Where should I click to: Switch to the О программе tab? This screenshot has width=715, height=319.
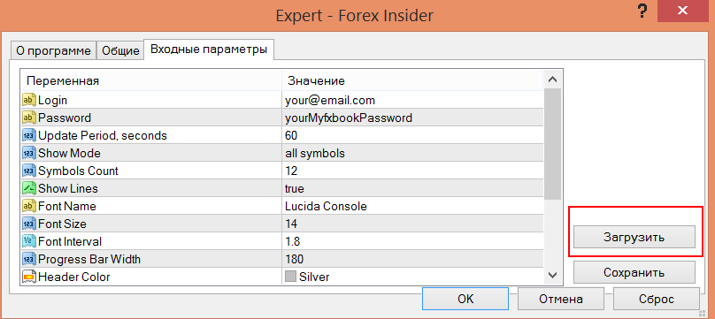(x=54, y=50)
